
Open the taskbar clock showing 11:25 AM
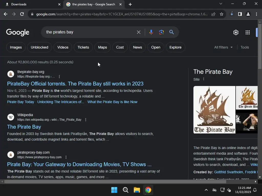coord(243,190)
